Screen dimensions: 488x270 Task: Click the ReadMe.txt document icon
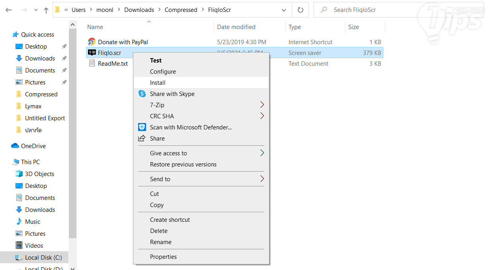coord(92,63)
